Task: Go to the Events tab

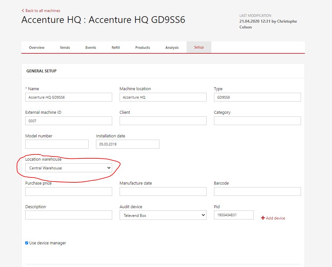Action: 91,48
